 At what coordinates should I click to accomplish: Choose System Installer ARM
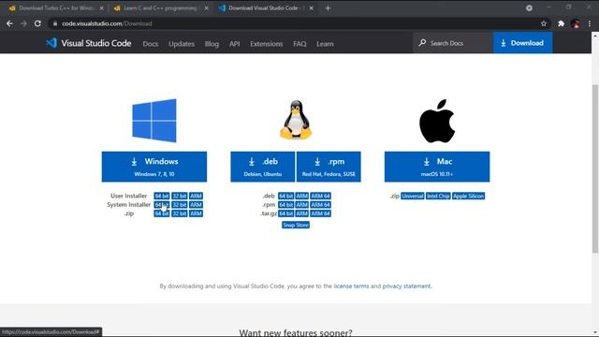(x=196, y=204)
